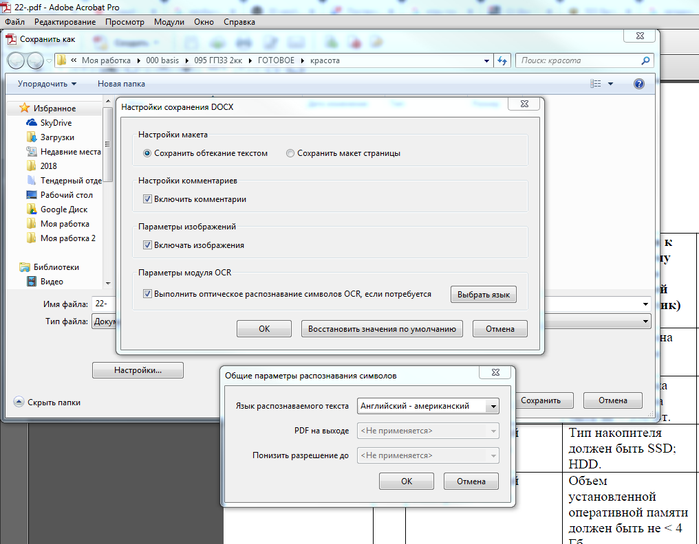
Task: Collapse folders with Скрыть папки
Action: point(47,402)
